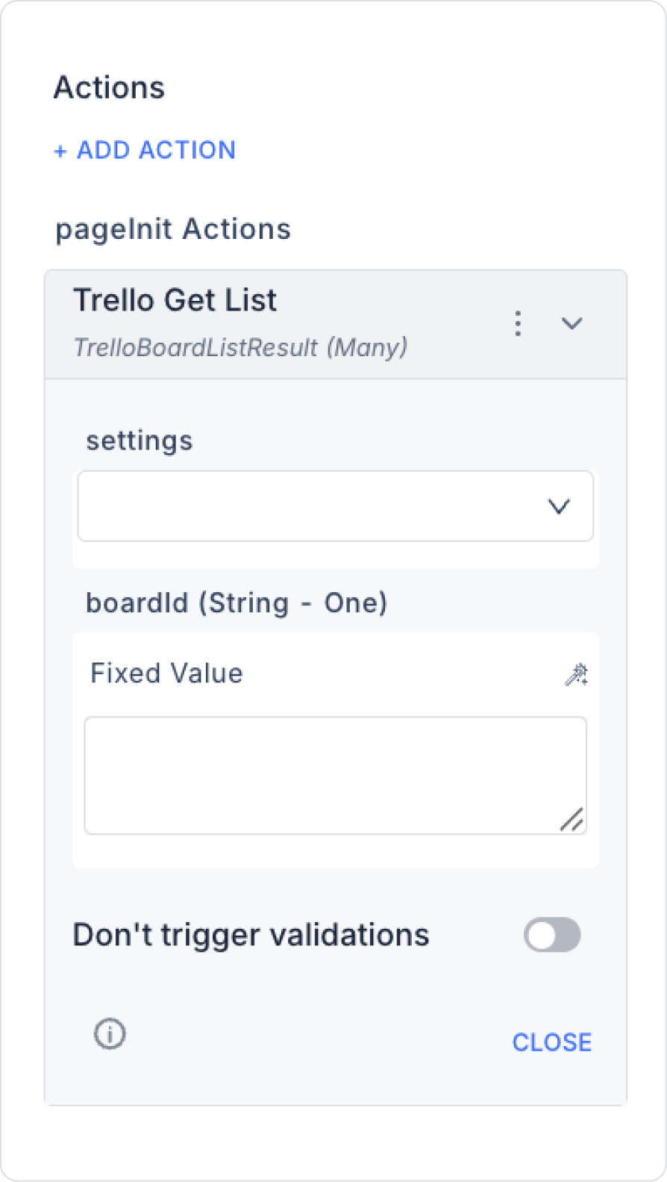Open the settings dropdown field
This screenshot has width=667, height=1182.
[313, 506]
